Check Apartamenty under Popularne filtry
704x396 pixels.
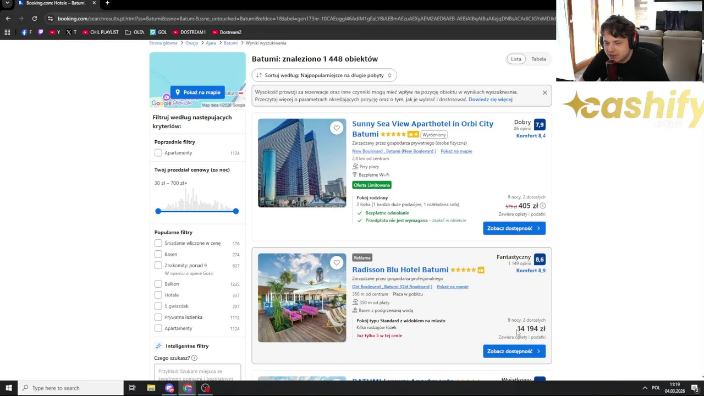coord(158,328)
